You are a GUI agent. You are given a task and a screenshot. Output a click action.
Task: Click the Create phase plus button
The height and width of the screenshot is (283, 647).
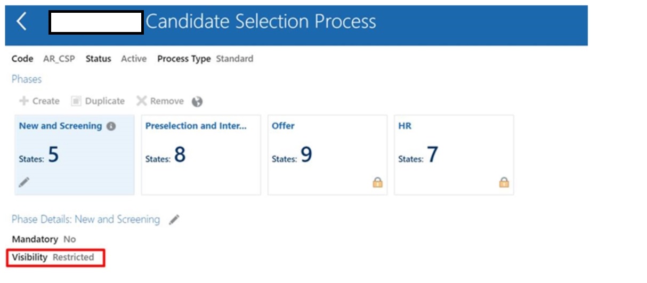point(24,101)
